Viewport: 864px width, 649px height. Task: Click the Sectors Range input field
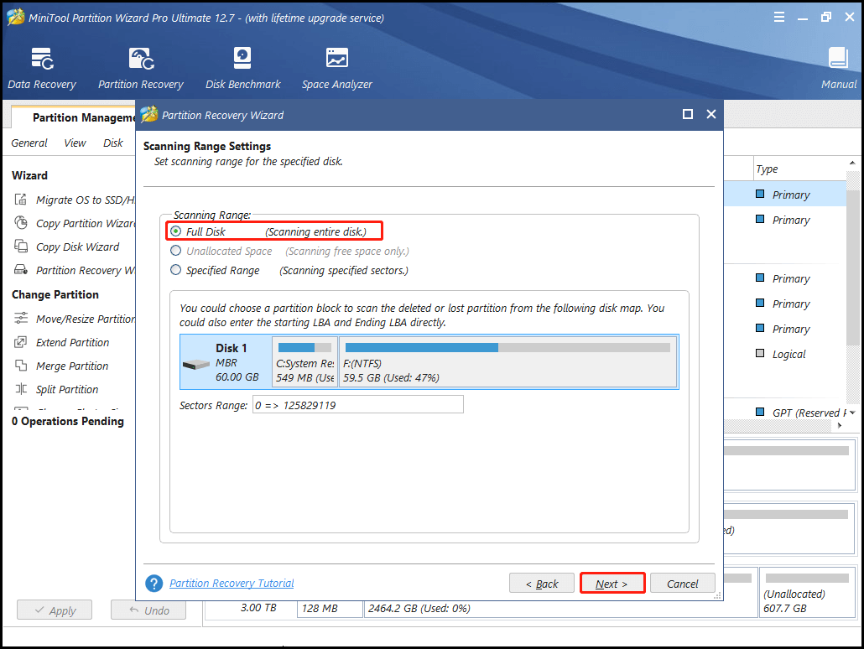point(357,405)
